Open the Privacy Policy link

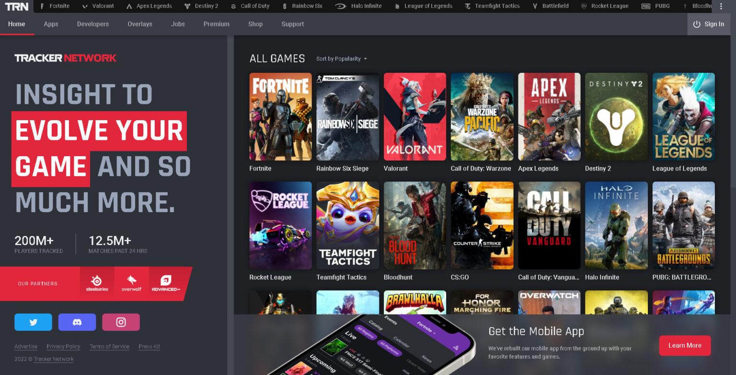click(63, 346)
